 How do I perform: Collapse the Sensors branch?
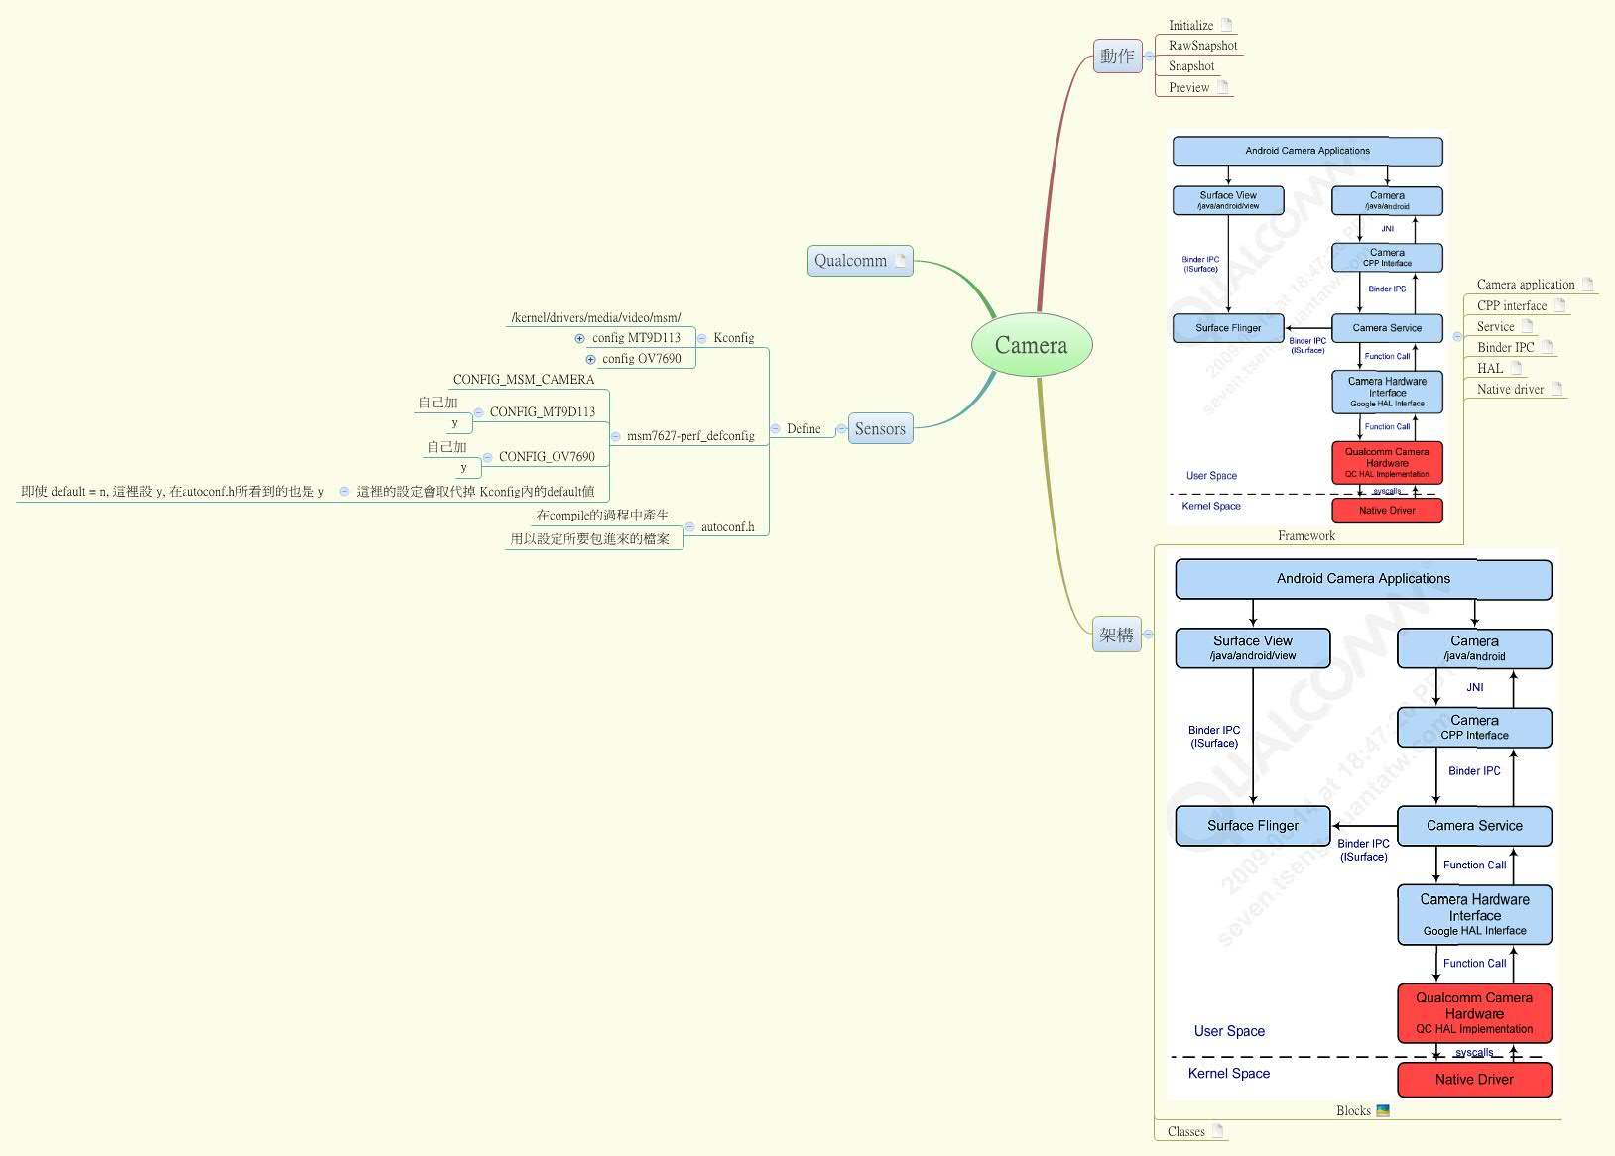pos(841,429)
